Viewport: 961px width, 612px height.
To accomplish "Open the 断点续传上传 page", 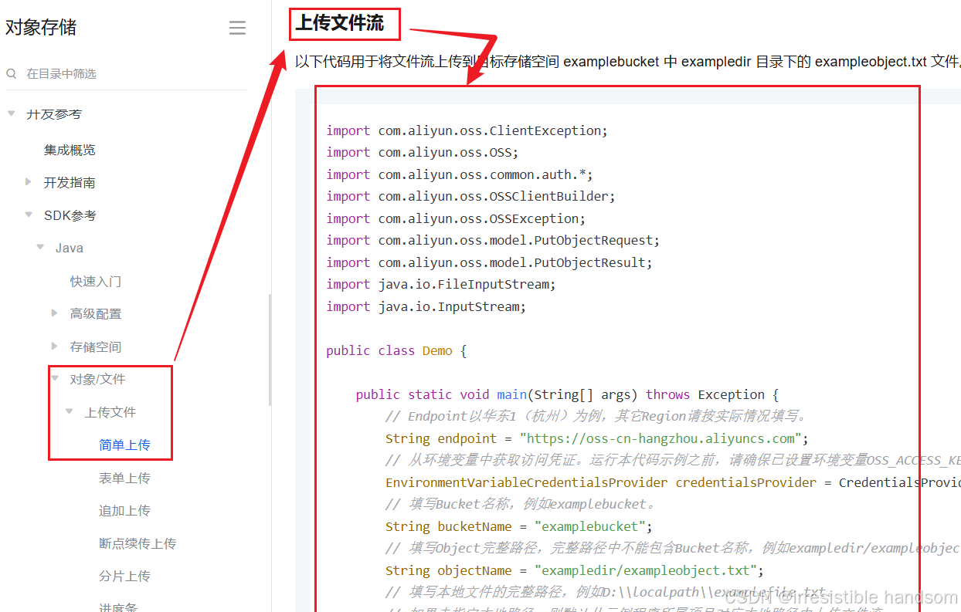I will click(x=138, y=543).
